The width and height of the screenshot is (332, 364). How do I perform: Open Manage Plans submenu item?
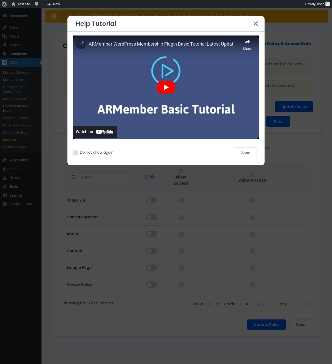coord(14,80)
